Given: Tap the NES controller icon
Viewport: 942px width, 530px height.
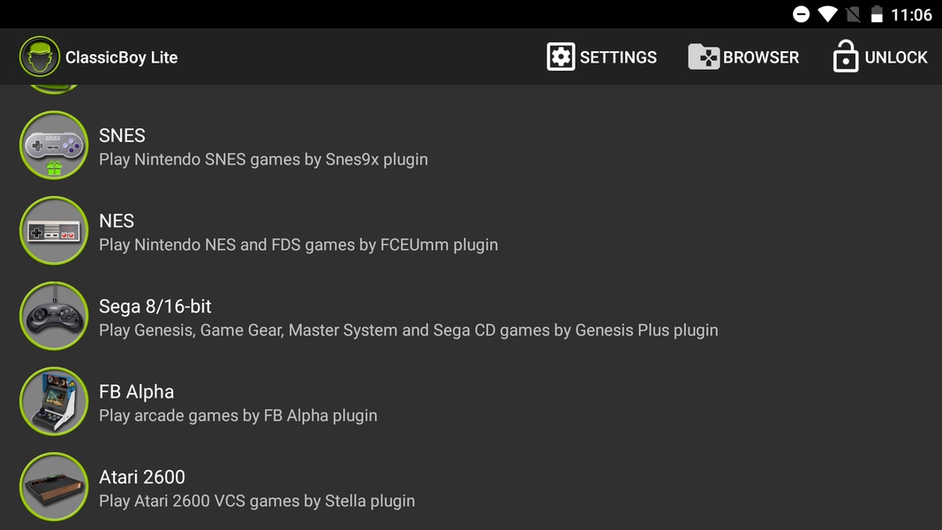Looking at the screenshot, I should [x=54, y=231].
